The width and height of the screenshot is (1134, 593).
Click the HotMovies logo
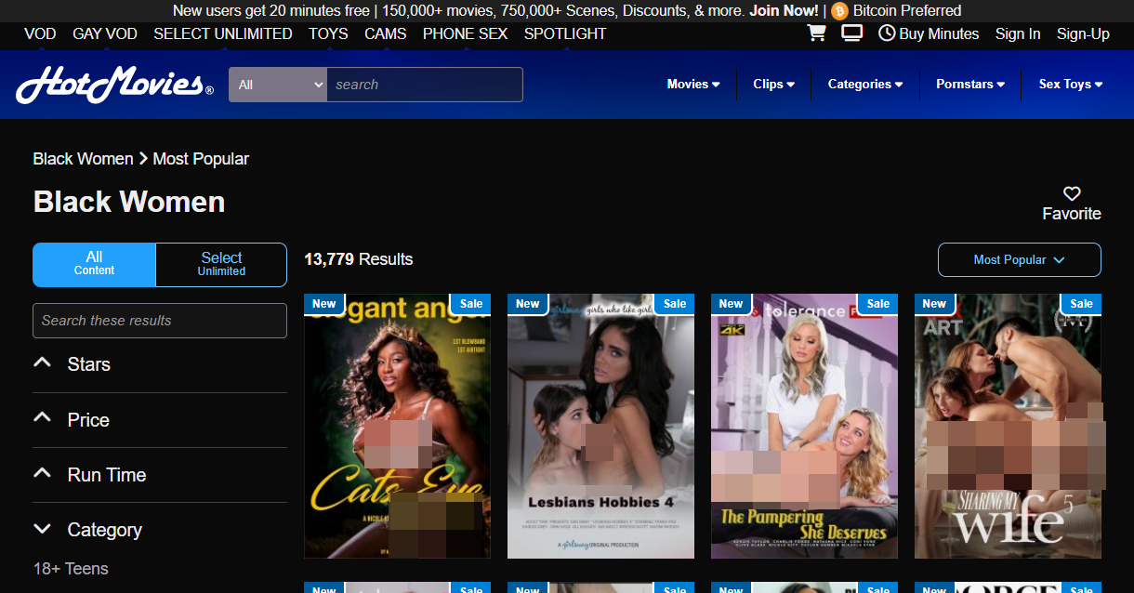tap(114, 86)
